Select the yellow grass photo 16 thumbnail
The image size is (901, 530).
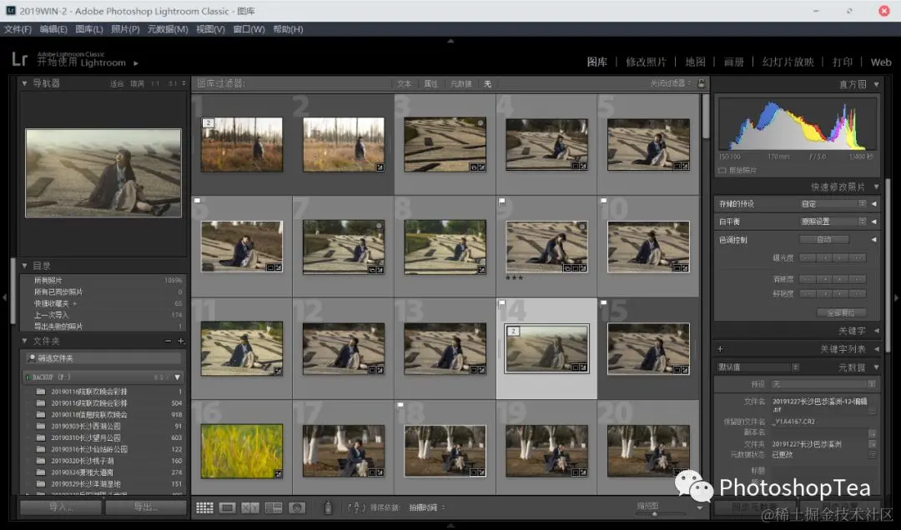(x=241, y=451)
